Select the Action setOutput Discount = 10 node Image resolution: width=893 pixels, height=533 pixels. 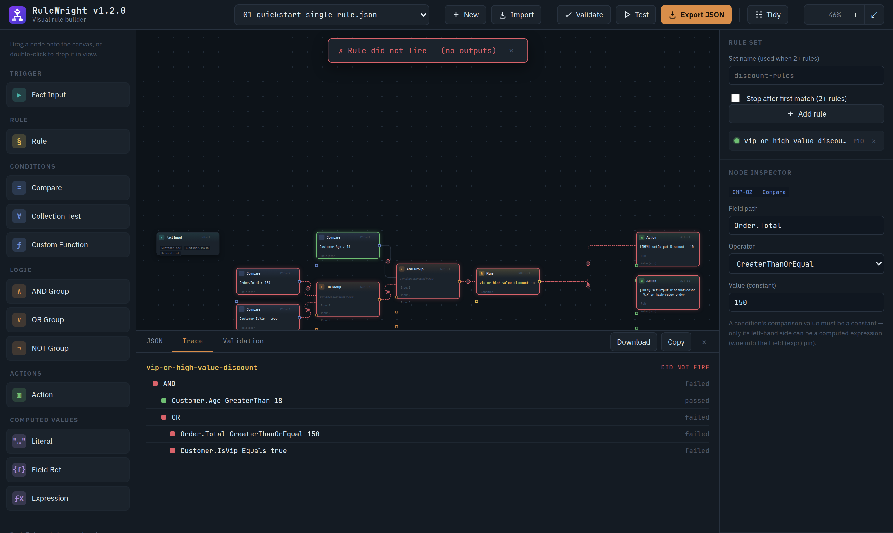point(668,249)
